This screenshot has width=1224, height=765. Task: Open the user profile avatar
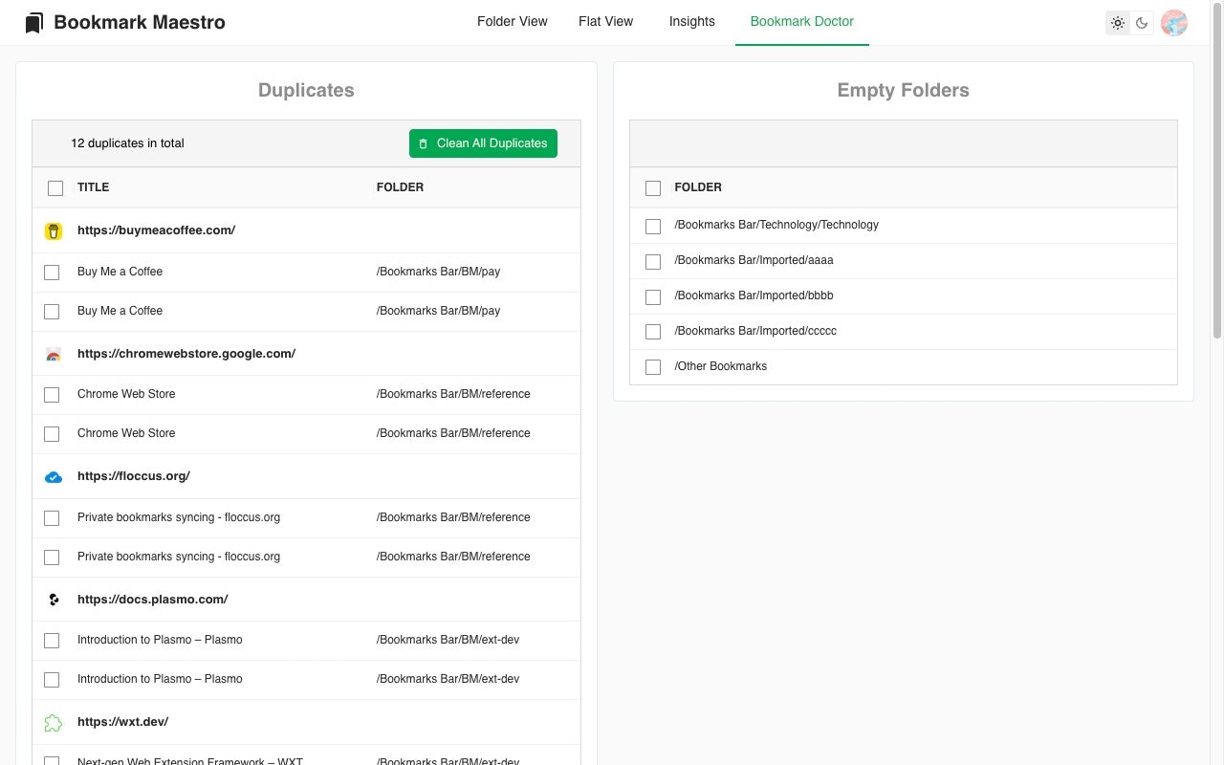click(x=1173, y=22)
